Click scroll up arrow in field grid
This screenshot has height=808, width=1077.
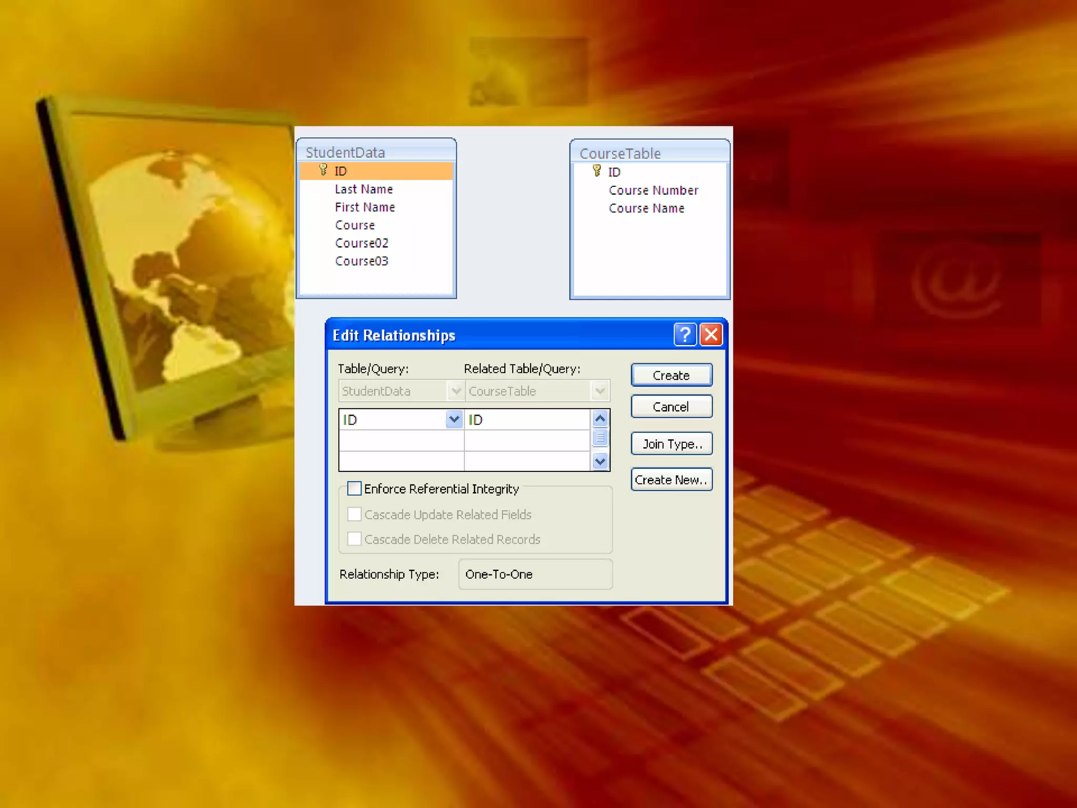point(600,419)
